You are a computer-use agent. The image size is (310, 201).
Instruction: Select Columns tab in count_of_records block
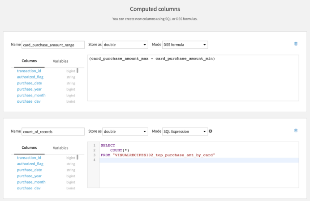tap(29, 147)
